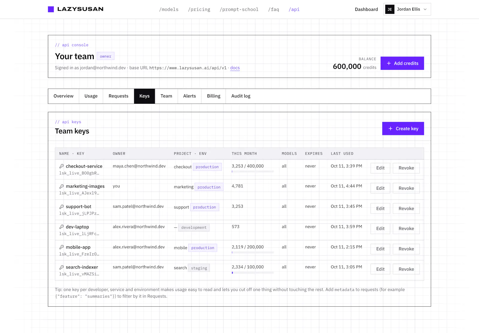This screenshot has width=479, height=333.
Task: Click key icon beside support-bot
Action: (x=61, y=207)
